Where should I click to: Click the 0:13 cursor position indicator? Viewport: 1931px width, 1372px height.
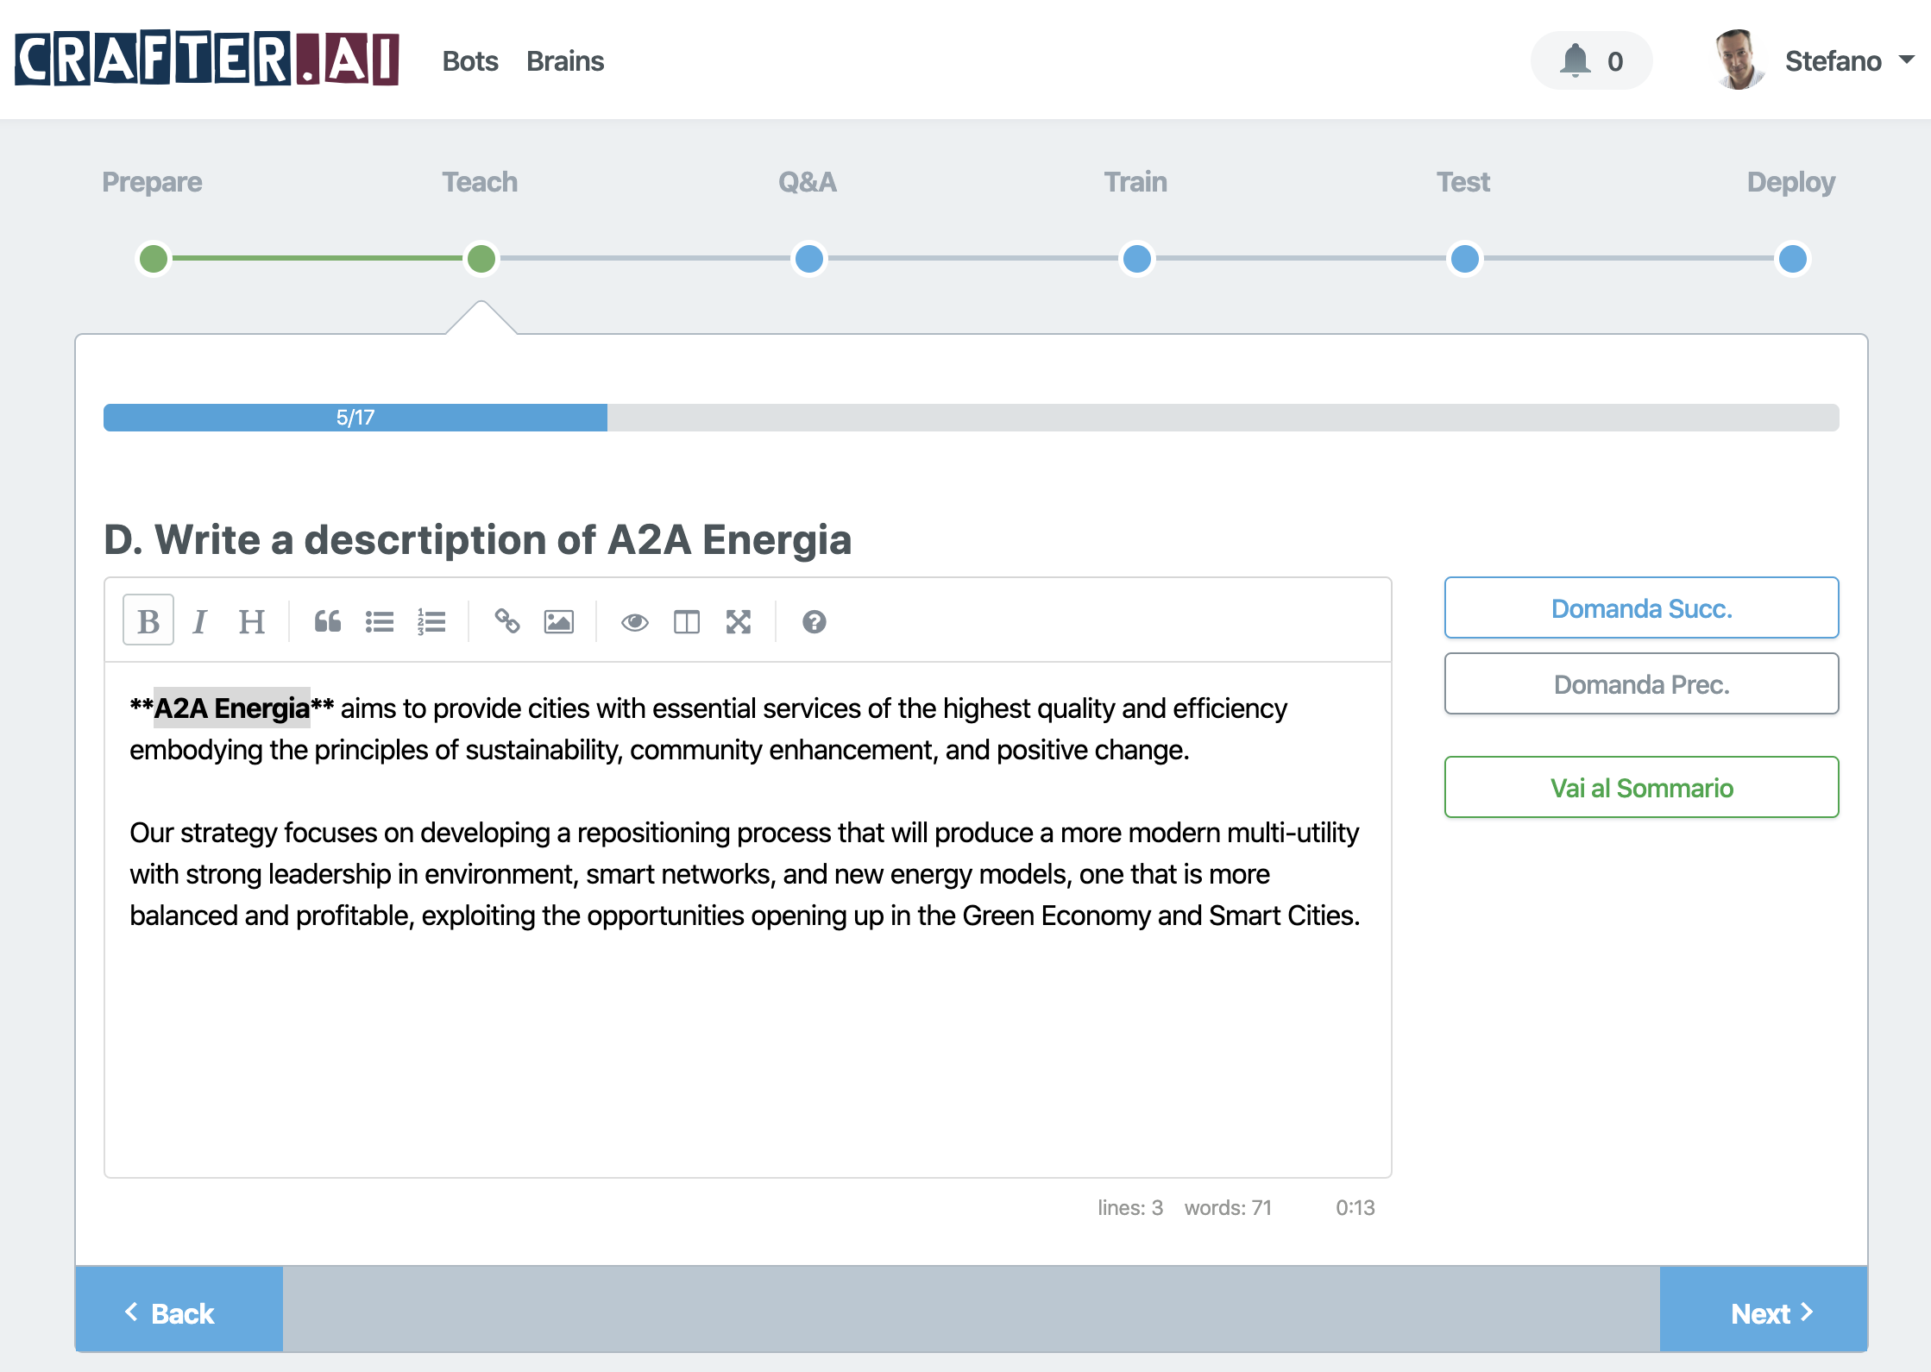1355,1207
